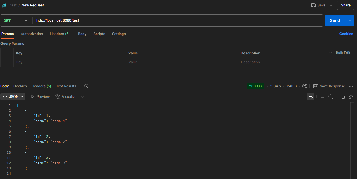Click the filter response icon
This screenshot has width=357, height=179.
coord(323,97)
